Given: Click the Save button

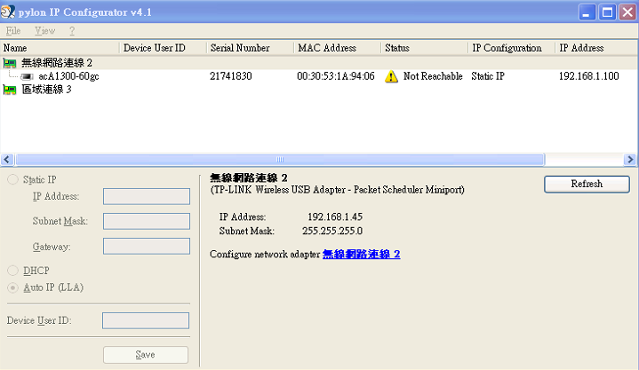Looking at the screenshot, I should tap(146, 355).
